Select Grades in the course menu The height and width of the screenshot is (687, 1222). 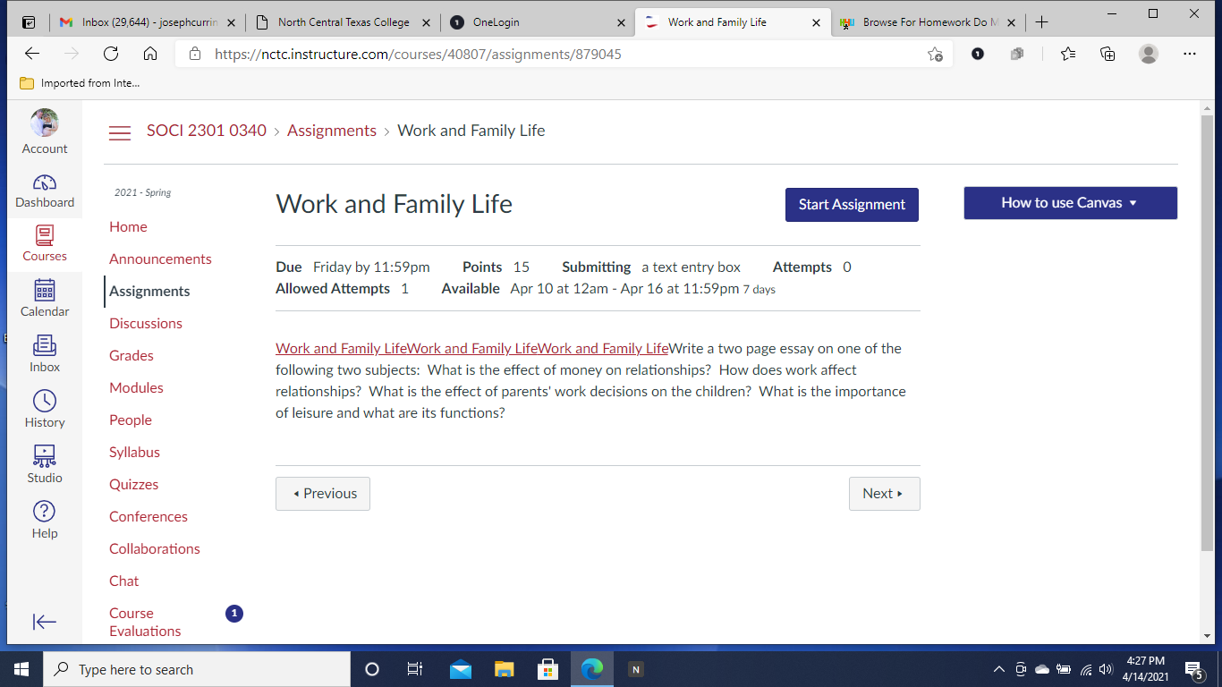tap(132, 355)
